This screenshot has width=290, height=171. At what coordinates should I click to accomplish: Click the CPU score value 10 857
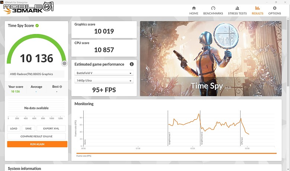click(x=104, y=50)
